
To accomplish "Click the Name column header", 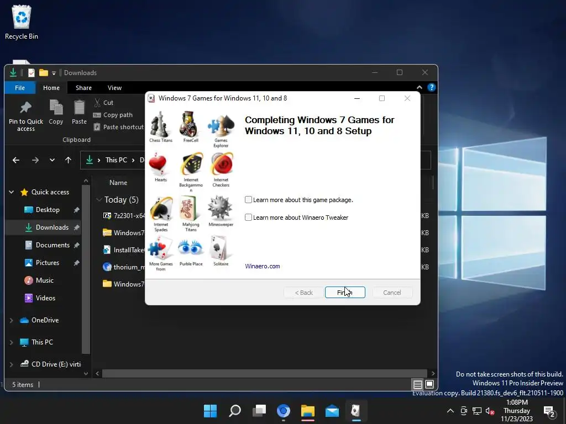I will 118,183.
